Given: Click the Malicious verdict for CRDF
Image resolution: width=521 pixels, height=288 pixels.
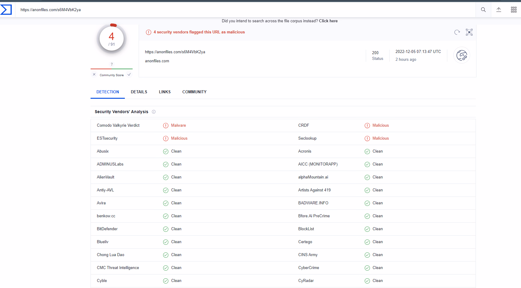Looking at the screenshot, I should 381,125.
